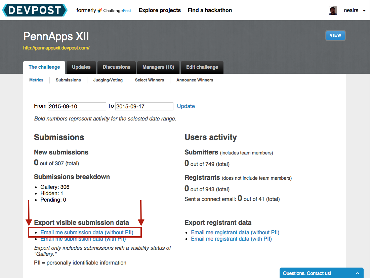Viewport: 370px width, 278px height.
Task: Click 'Sent a connect email' line
Action: pyautogui.click(x=232, y=199)
